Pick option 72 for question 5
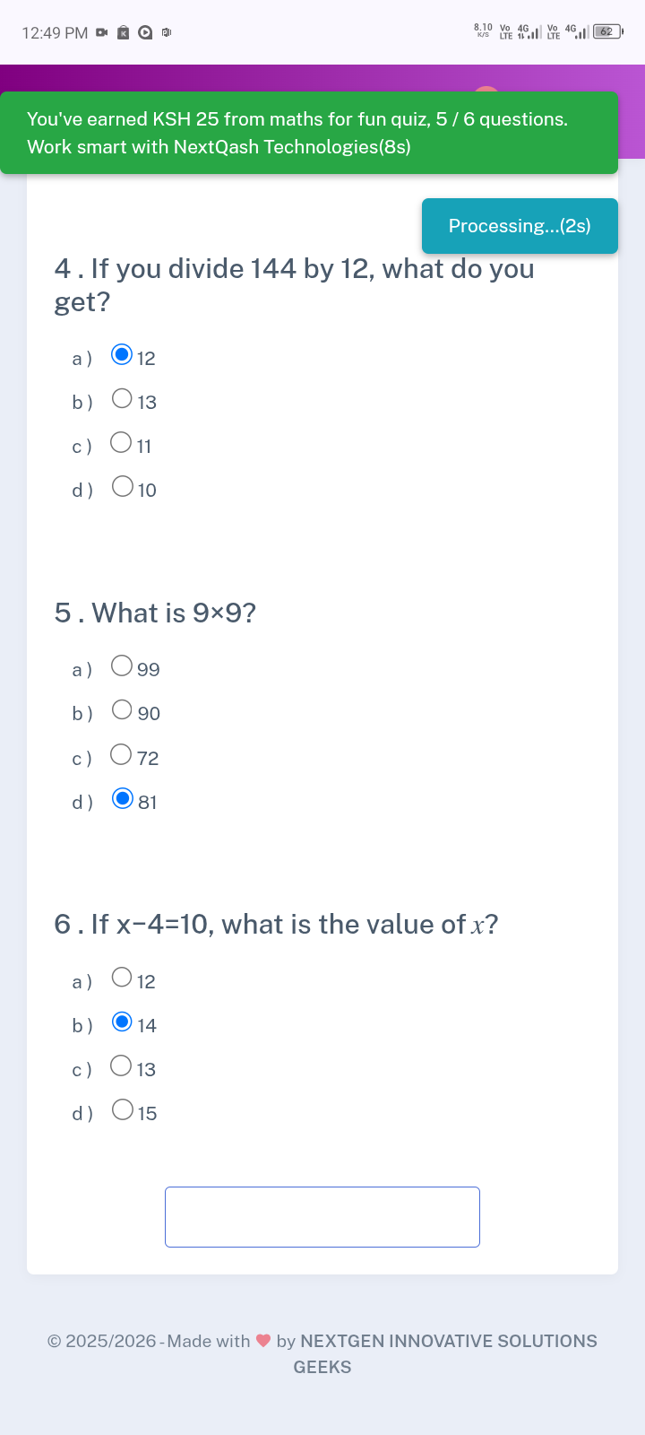 [121, 754]
